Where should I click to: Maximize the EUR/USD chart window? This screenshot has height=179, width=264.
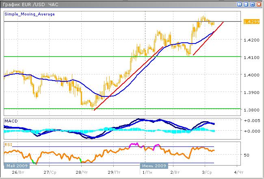pos(252,4)
